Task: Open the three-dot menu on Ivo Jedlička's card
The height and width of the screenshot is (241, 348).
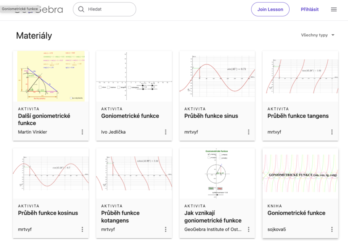Action: 166,132
